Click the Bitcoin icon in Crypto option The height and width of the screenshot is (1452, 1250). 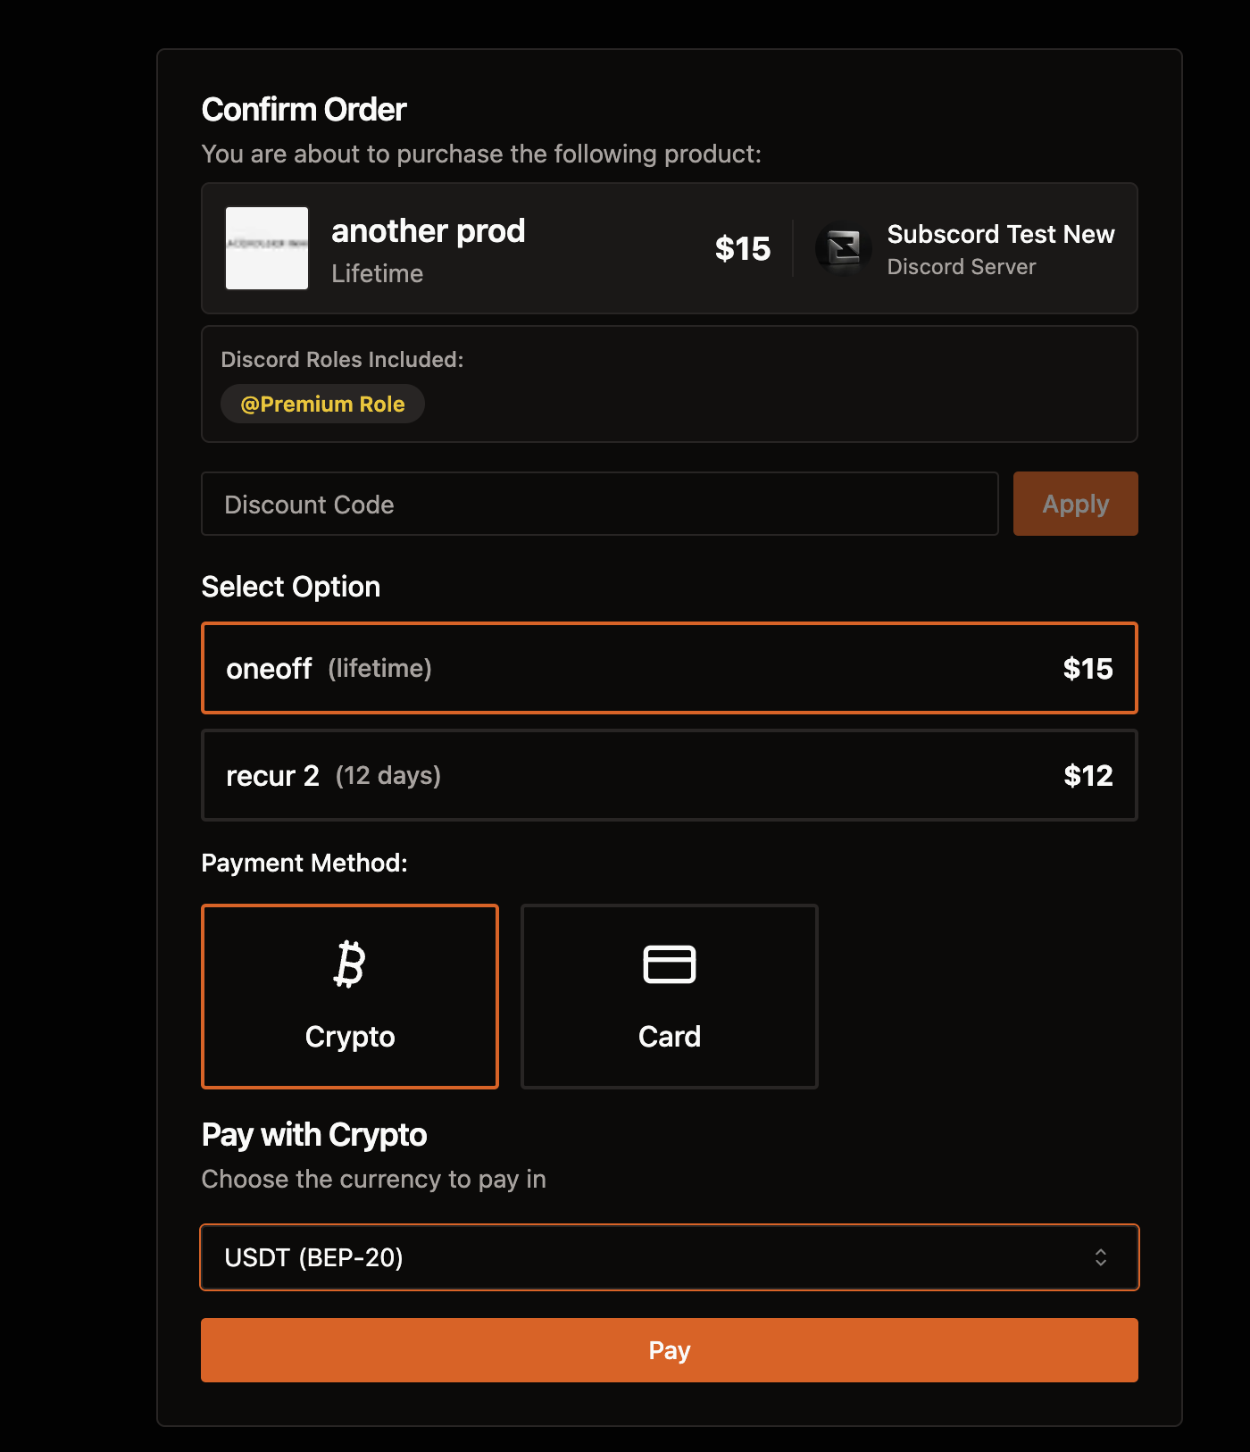(349, 964)
